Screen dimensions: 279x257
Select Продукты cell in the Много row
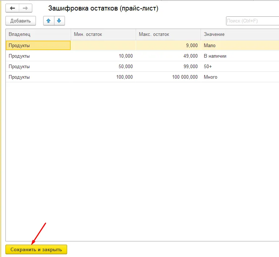coord(38,77)
